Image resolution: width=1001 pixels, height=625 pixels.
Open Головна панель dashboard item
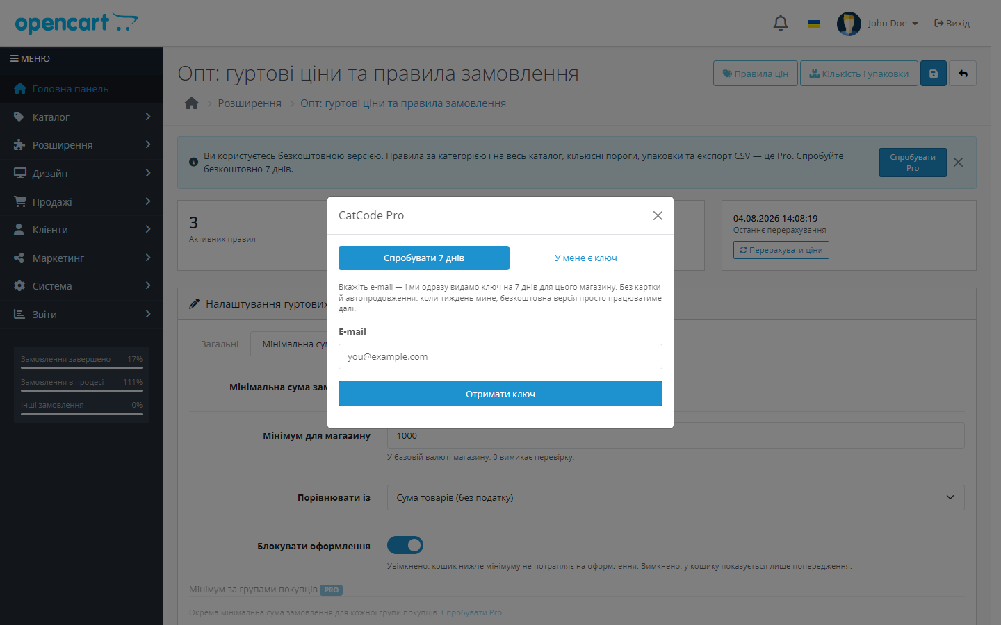[x=81, y=89]
